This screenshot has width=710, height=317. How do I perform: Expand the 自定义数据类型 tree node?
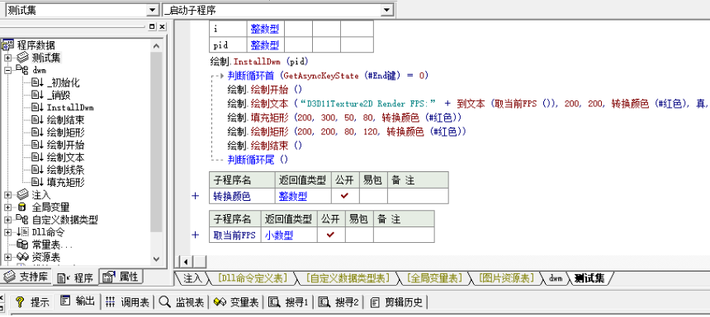click(7, 220)
